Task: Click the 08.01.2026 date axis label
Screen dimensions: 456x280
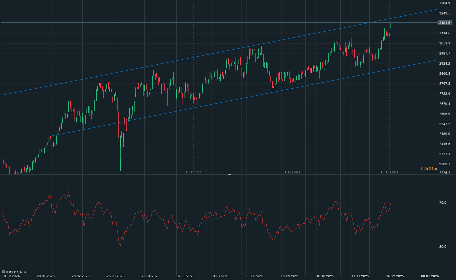Action: tap(430, 276)
